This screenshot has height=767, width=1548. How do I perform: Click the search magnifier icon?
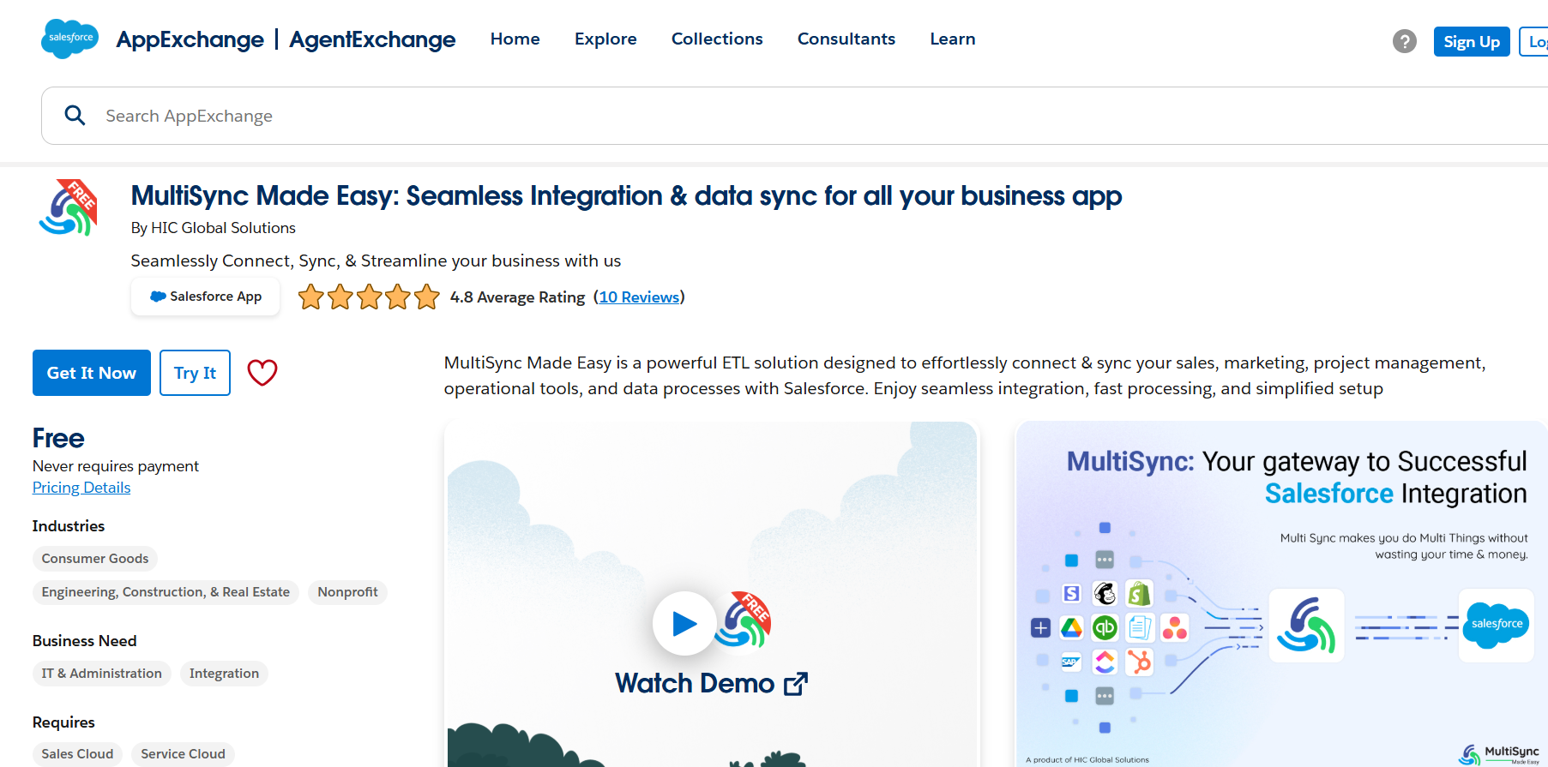click(75, 116)
